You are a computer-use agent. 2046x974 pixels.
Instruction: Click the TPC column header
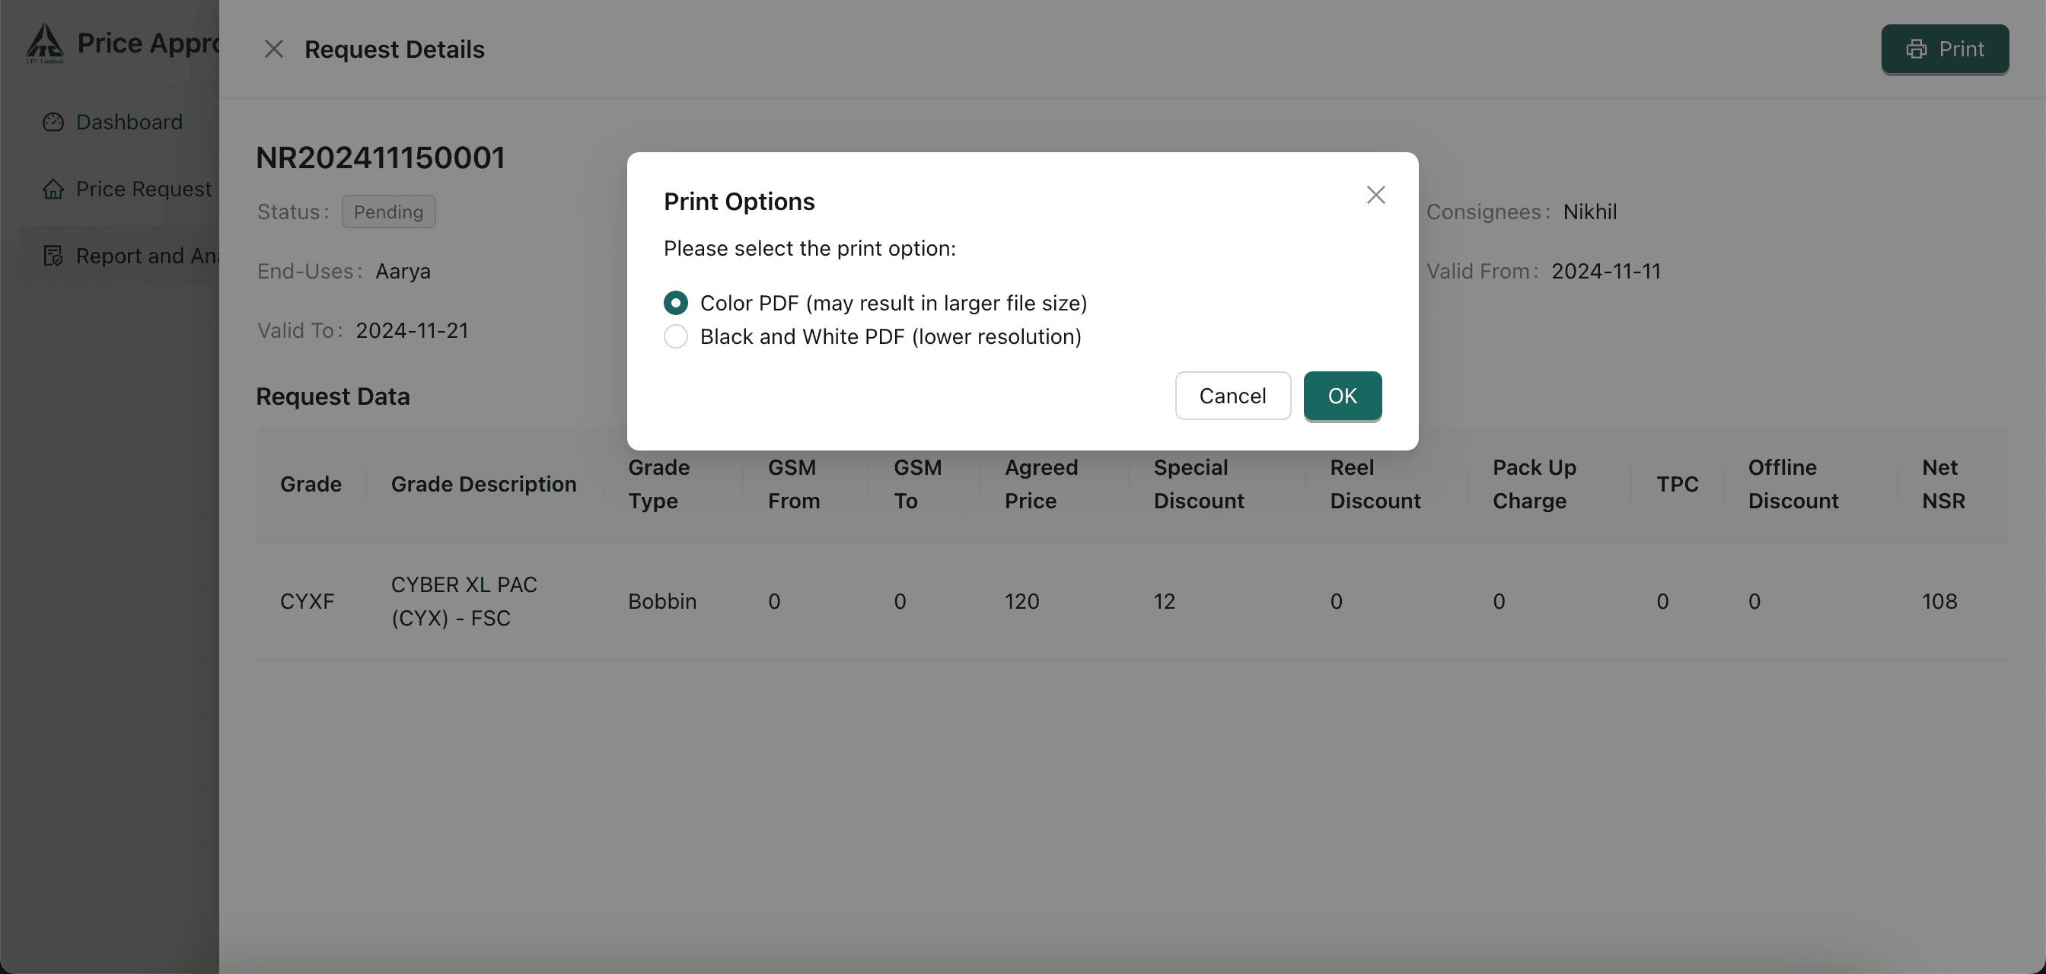coord(1677,484)
